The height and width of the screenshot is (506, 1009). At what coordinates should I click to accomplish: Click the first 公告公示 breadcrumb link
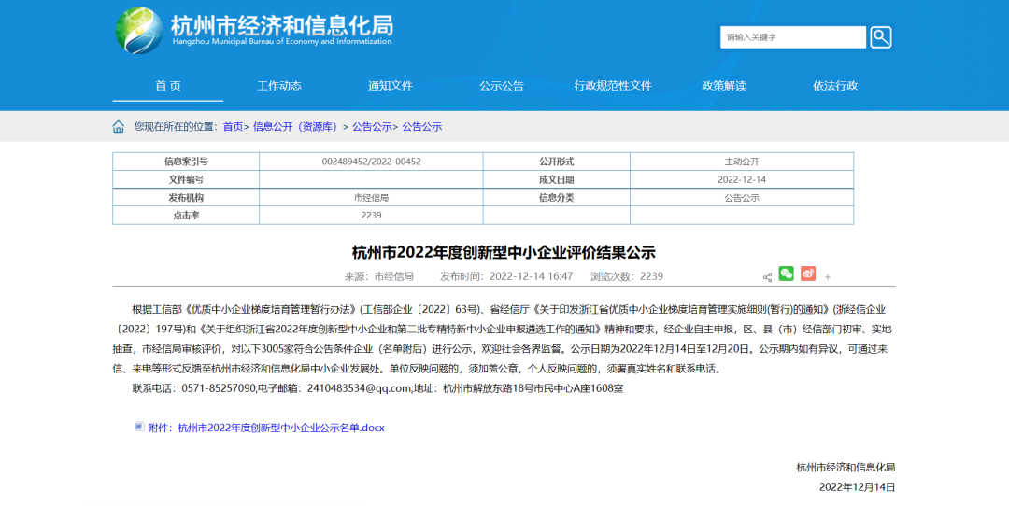point(372,127)
